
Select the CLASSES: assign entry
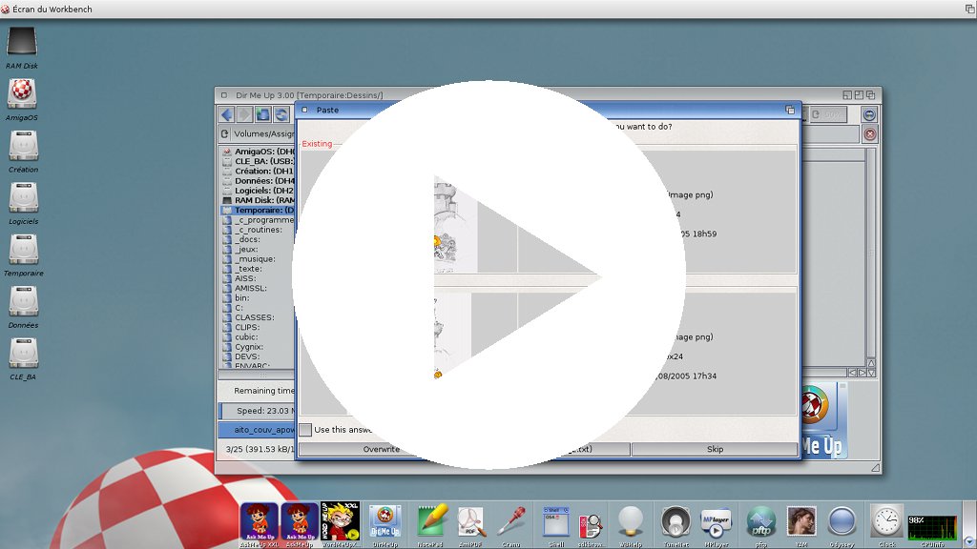[x=254, y=317]
